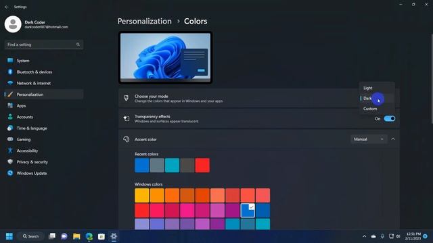Launch Microsoft Edge from the taskbar
This screenshot has height=243, width=433.
89,236
